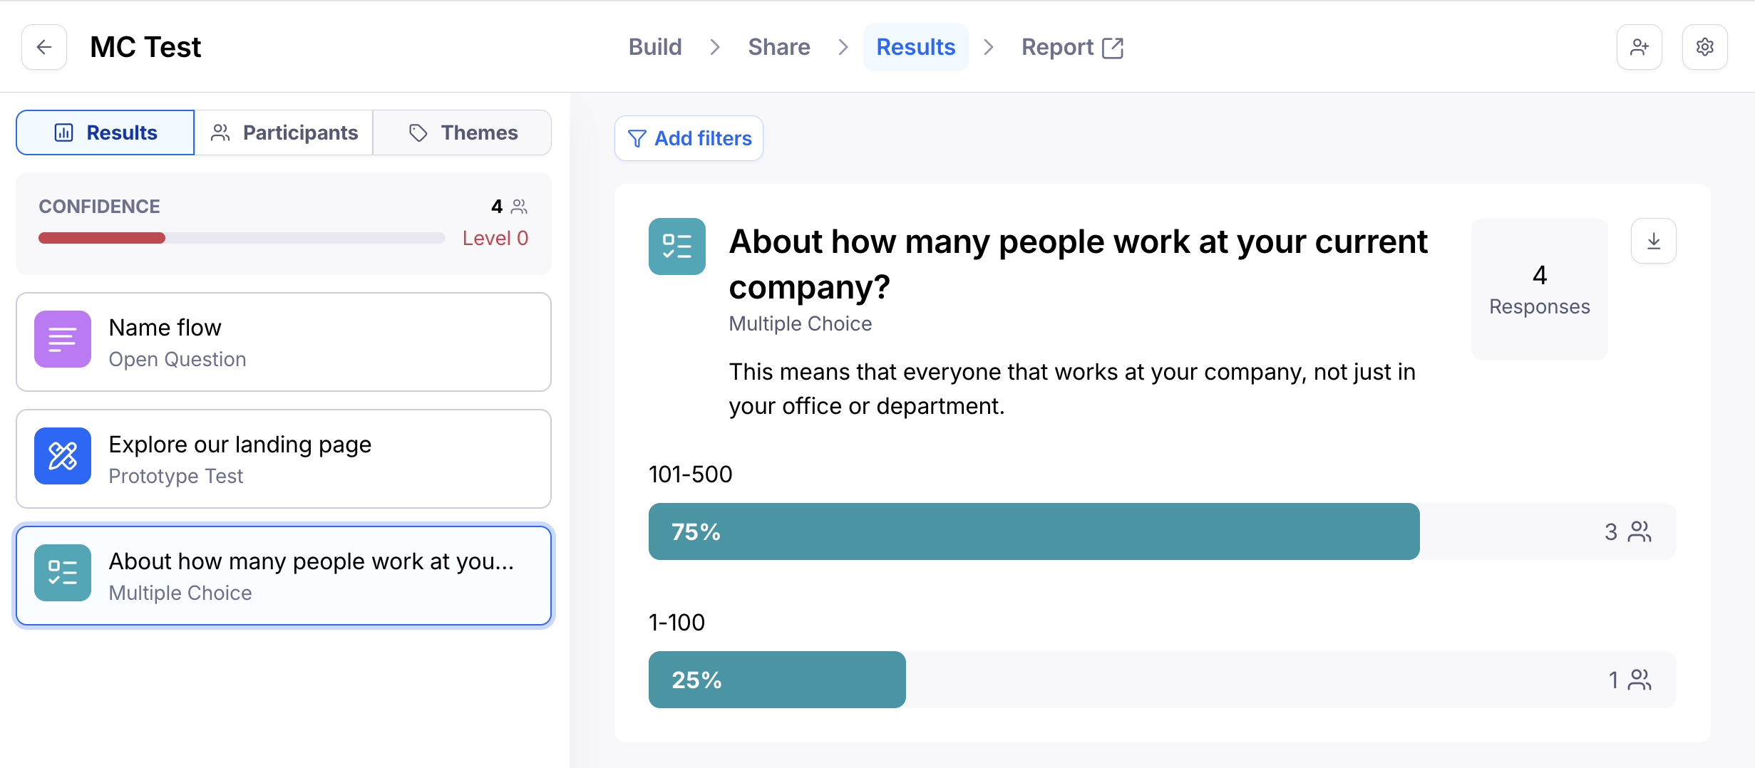
Task: Click the Name flow open question icon
Action: (x=63, y=339)
